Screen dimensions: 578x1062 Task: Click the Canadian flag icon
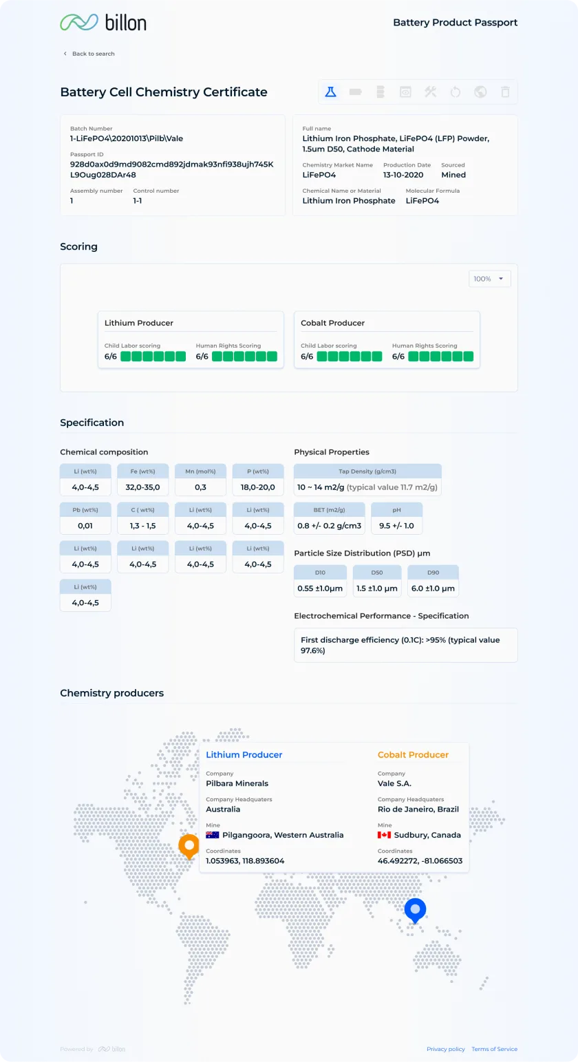tap(384, 835)
